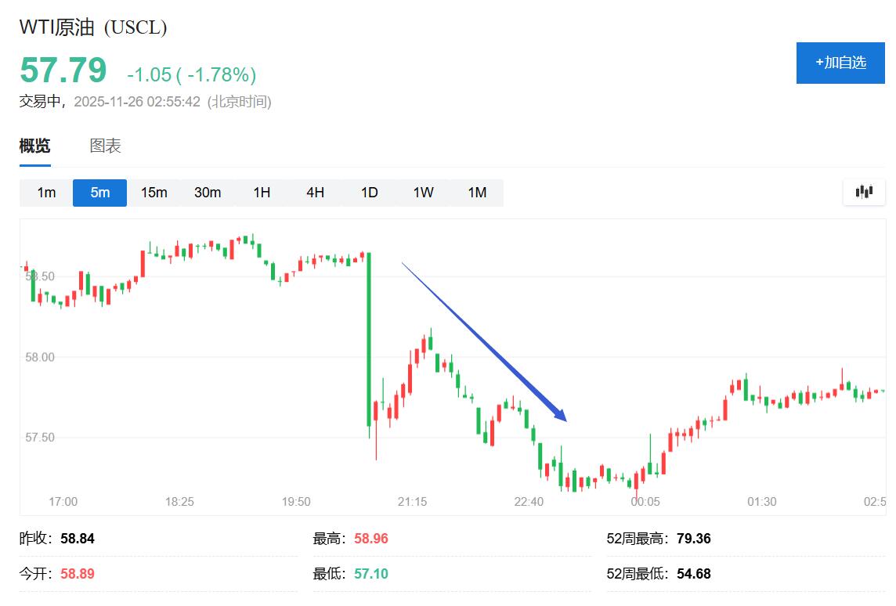Select the 15m chart interval
This screenshot has width=896, height=606.
click(154, 192)
